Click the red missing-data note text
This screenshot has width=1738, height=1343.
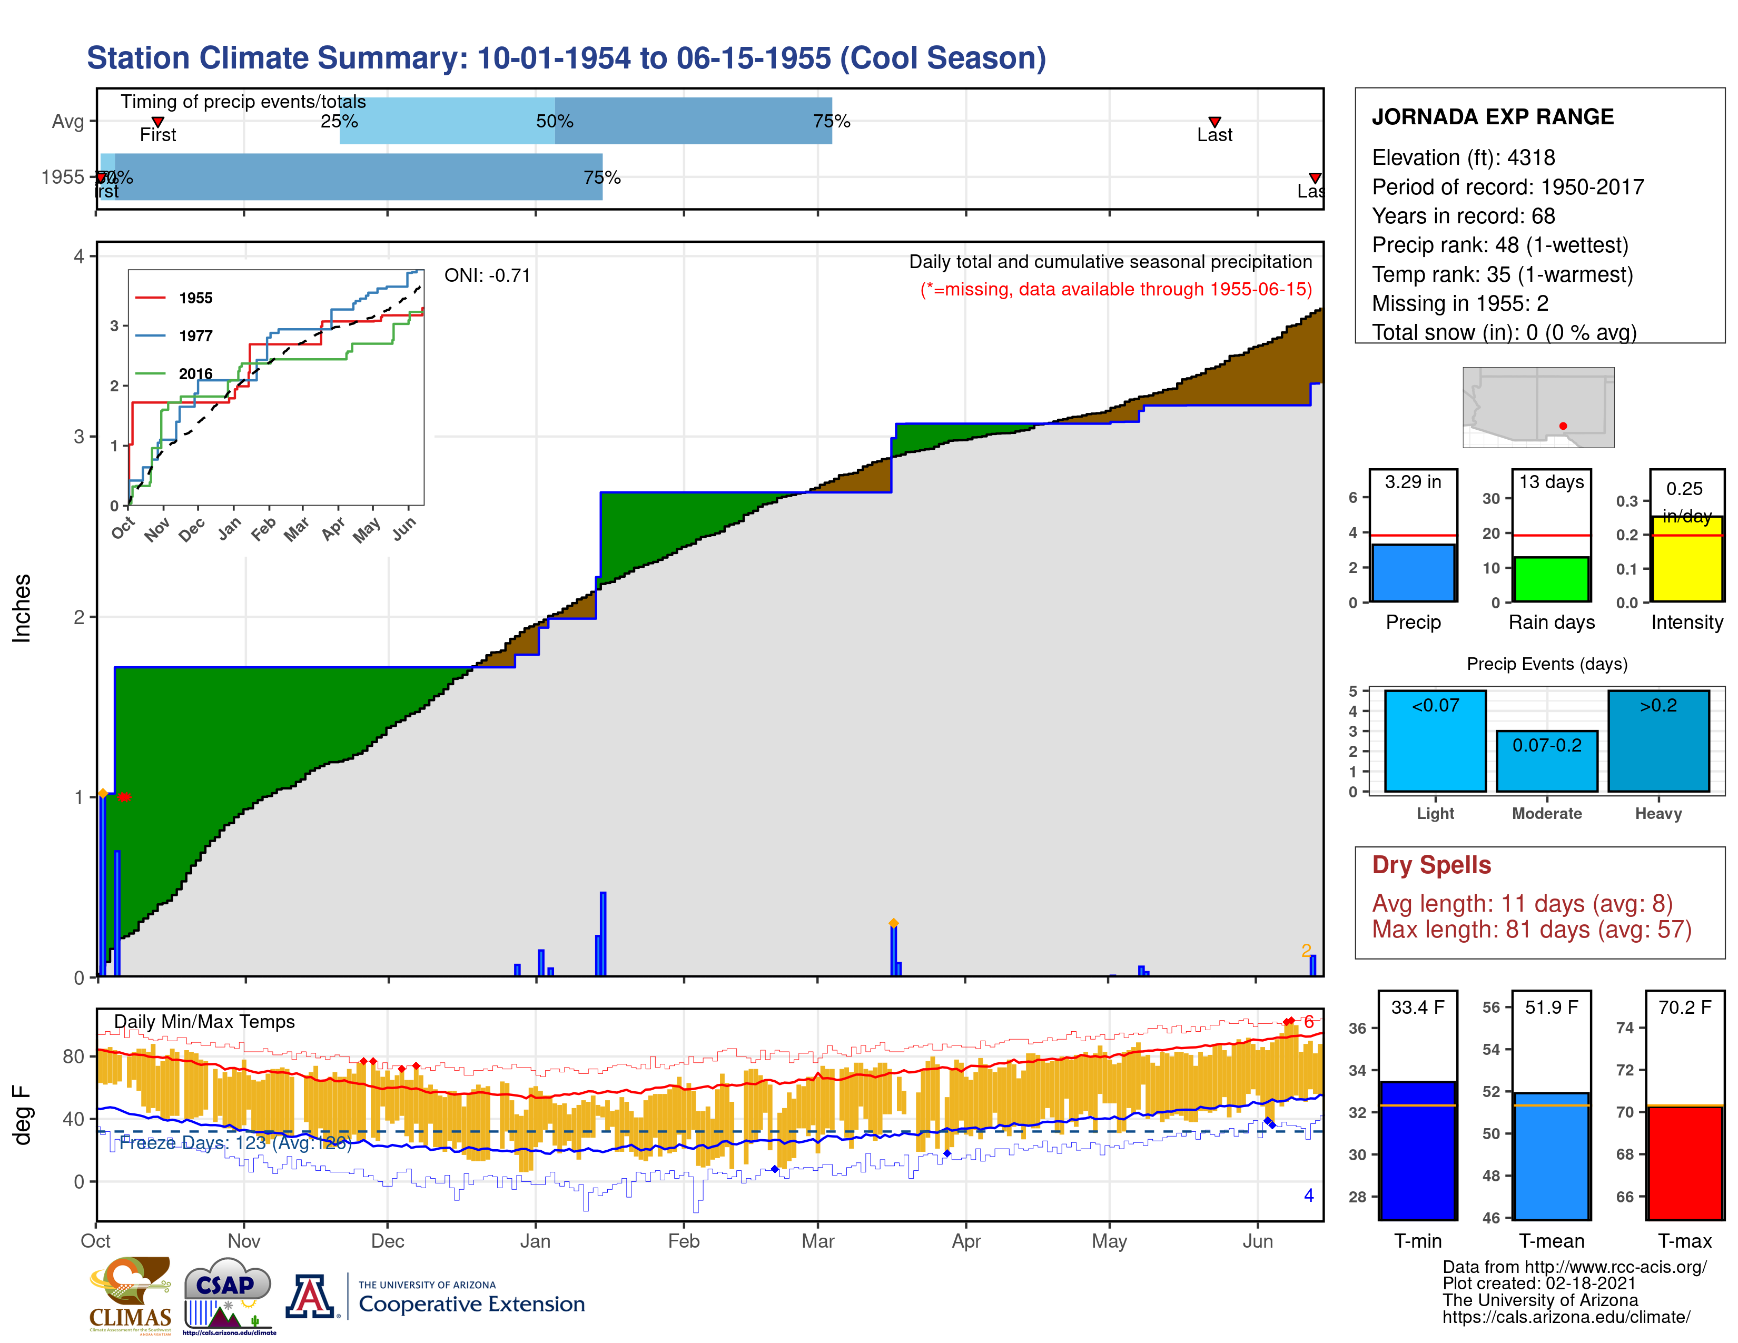[x=1115, y=289]
